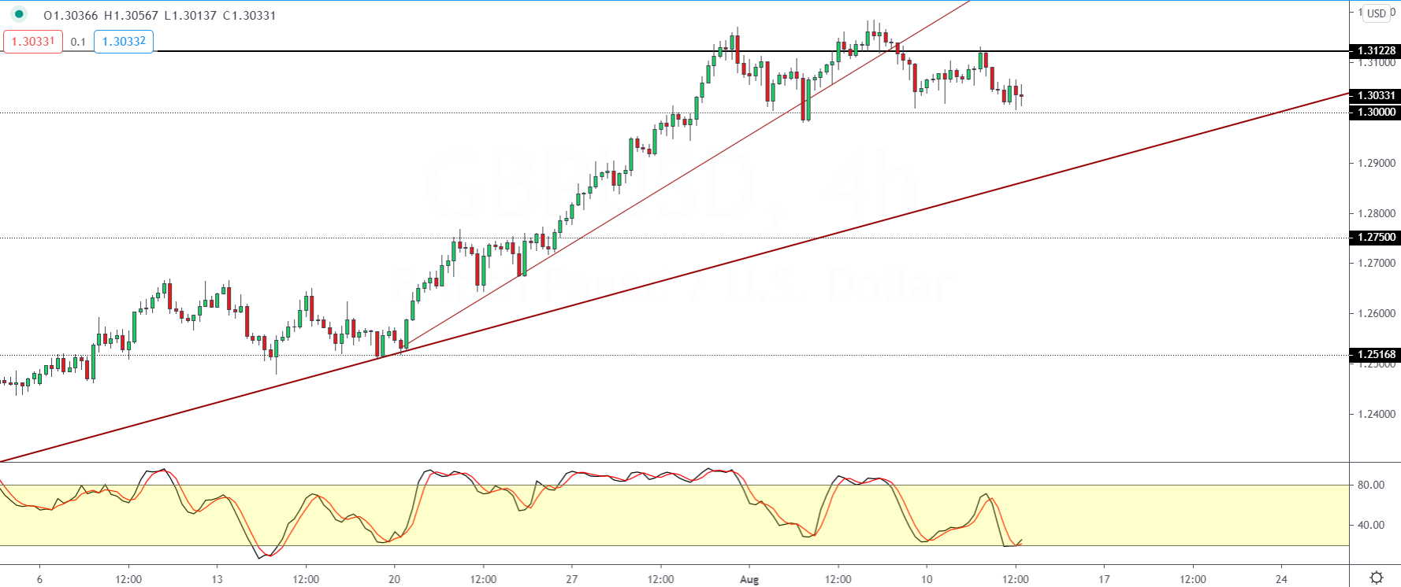Click the 13 date marker on time axis
The width and height of the screenshot is (1401, 587).
tap(217, 580)
